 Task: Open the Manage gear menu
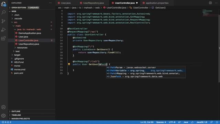coord(3,116)
